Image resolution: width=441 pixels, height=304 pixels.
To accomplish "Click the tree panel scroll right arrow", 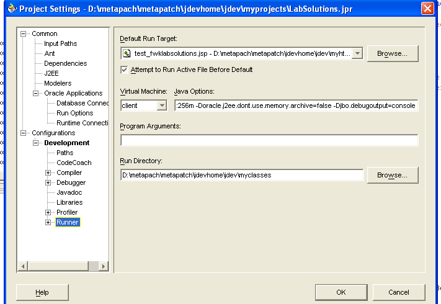I will pos(103,266).
